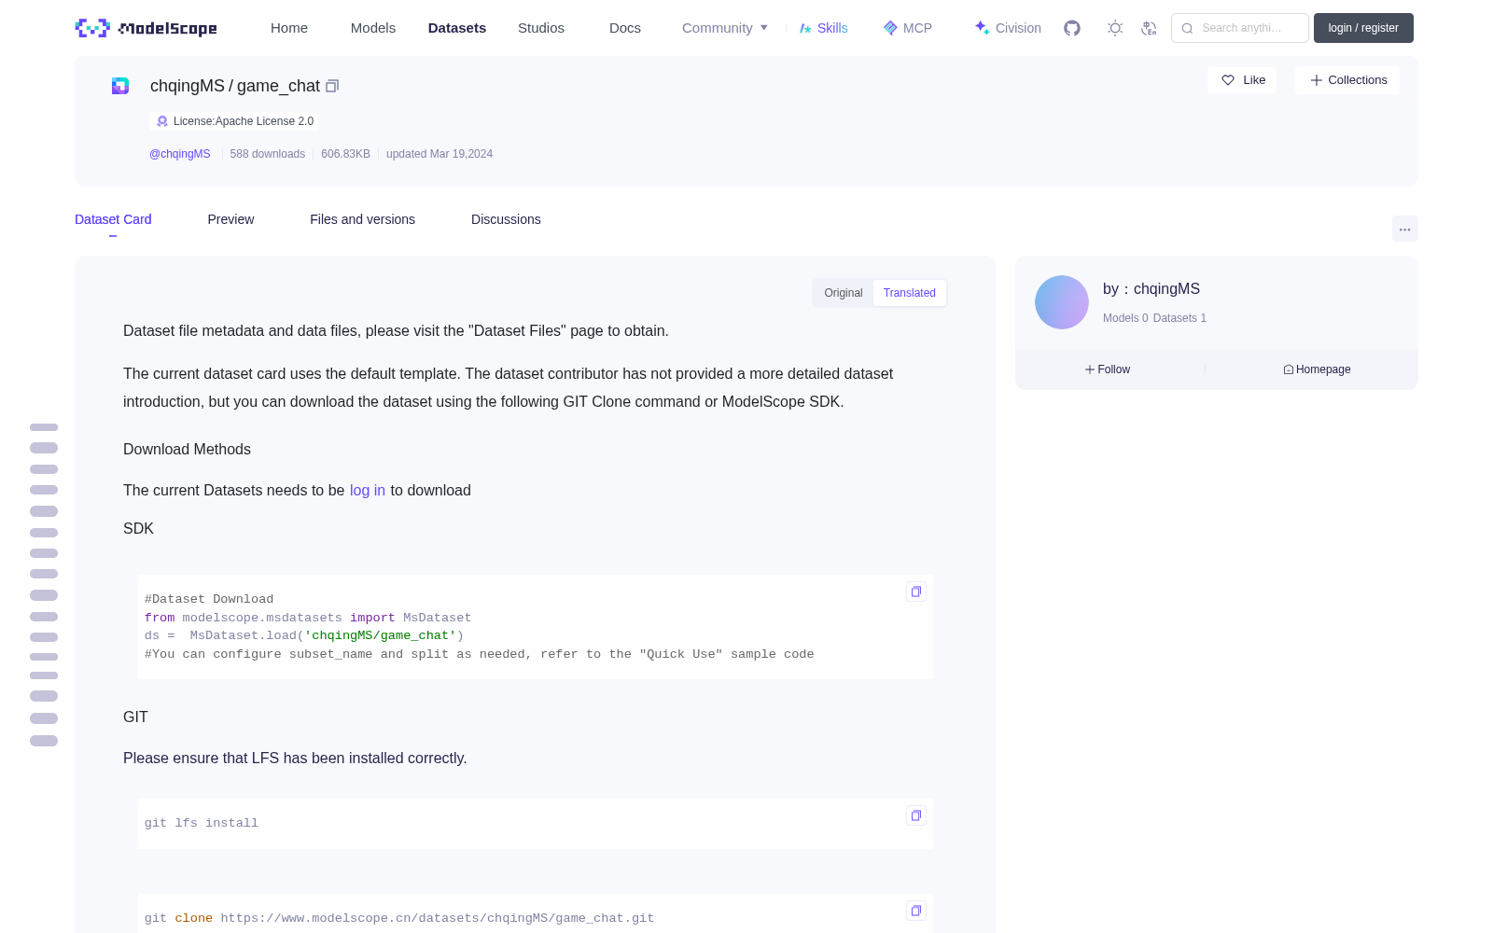Select the Translated card language option
Image resolution: width=1493 pixels, height=933 pixels.
[909, 293]
